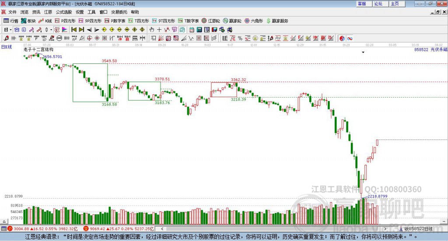Image resolution: width=448 pixels, height=241 pixels.
Task: Open the 文件 menu
Action: coord(12,12)
